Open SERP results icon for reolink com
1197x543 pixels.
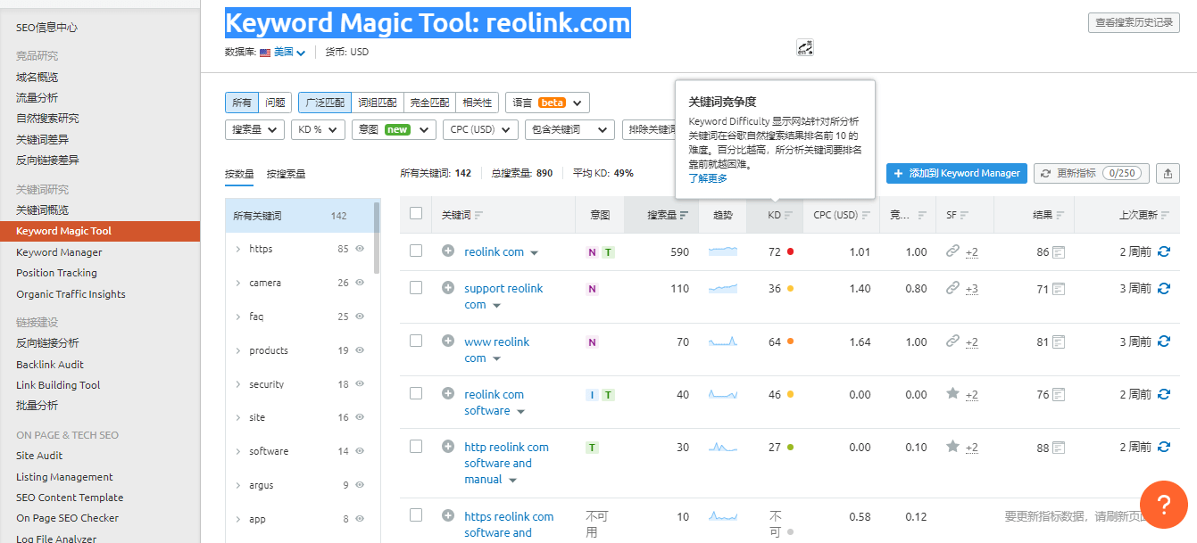[x=1059, y=252]
